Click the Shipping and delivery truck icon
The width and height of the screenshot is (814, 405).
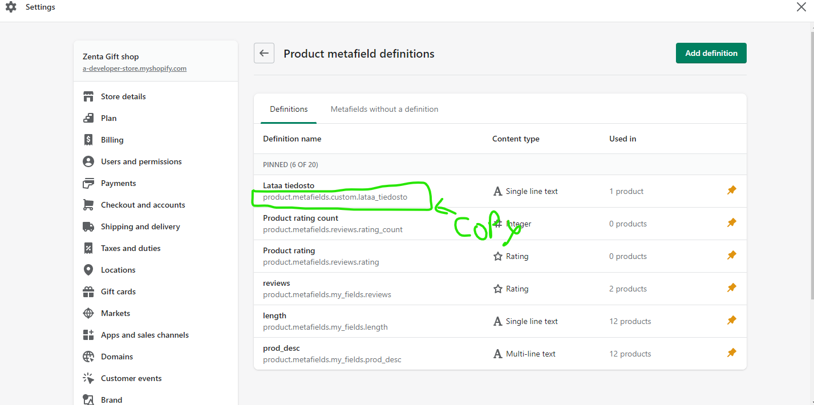pos(88,226)
